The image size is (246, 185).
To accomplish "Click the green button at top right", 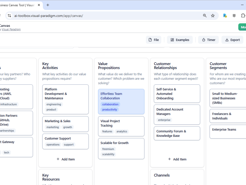I will (x=243, y=27).
